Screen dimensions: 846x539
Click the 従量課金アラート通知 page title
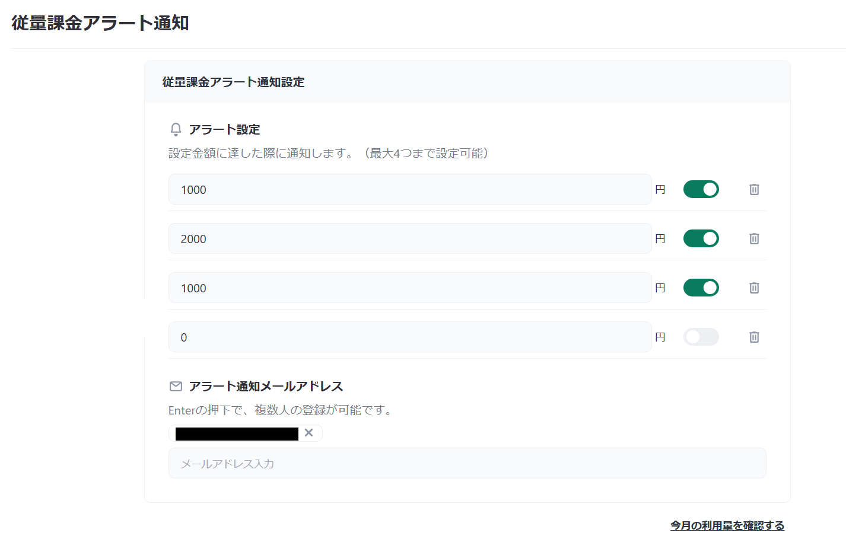100,23
